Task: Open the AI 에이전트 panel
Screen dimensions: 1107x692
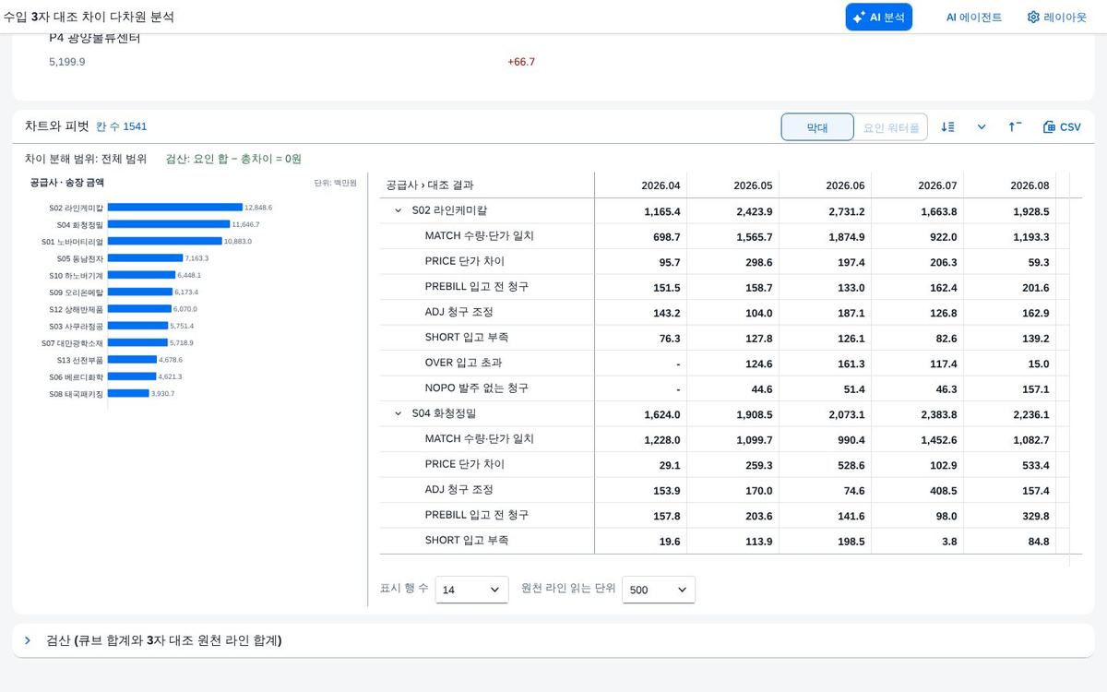Action: 973,17
